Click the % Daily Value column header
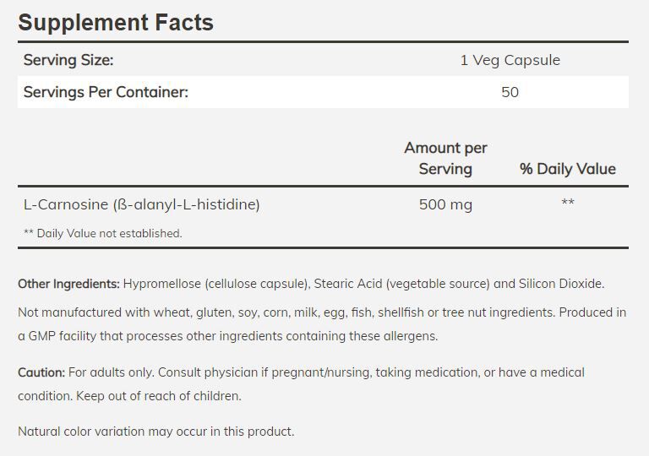 coord(567,169)
